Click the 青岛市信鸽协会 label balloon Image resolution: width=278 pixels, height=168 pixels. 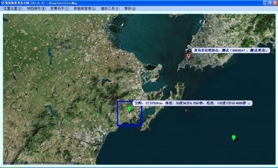point(231,50)
